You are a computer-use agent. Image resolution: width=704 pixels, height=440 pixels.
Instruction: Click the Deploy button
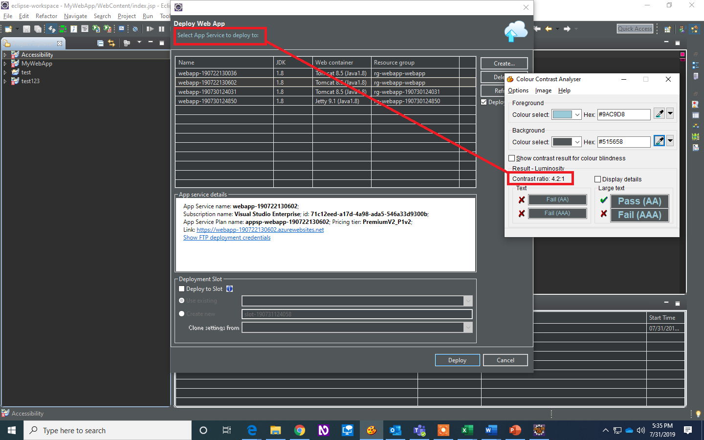[457, 360]
